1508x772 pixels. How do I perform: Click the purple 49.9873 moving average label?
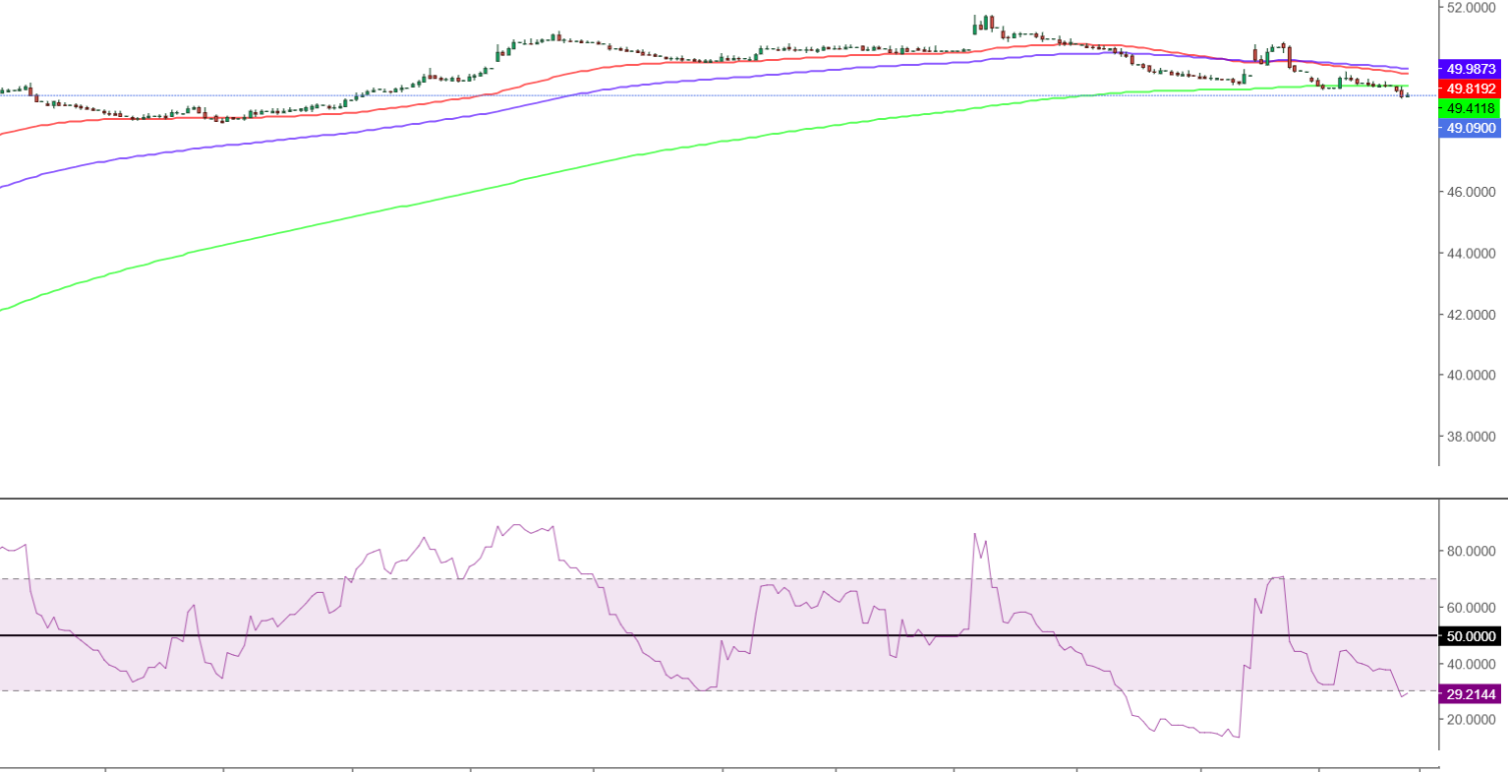[x=1470, y=69]
